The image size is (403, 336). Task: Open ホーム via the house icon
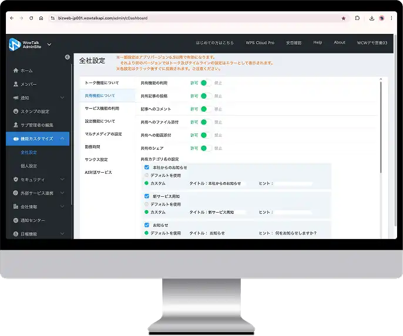[x=16, y=70]
